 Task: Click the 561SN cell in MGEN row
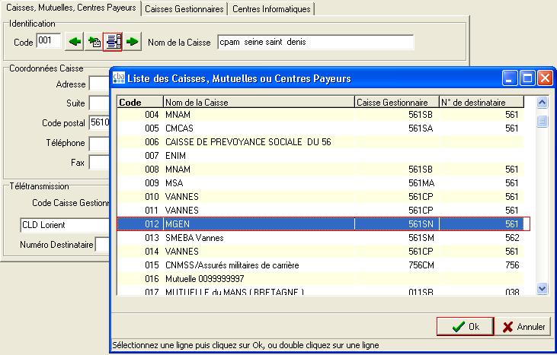[397, 224]
